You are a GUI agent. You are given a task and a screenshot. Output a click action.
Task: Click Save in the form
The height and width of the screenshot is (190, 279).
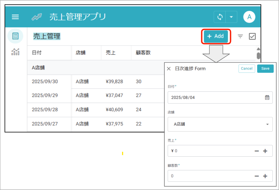click(265, 68)
